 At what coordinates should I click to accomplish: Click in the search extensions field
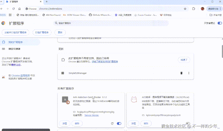[89, 23]
